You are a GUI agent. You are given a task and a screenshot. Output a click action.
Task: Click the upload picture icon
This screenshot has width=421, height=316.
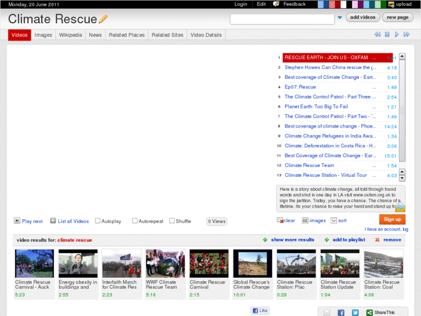pyautogui.click(x=391, y=4)
